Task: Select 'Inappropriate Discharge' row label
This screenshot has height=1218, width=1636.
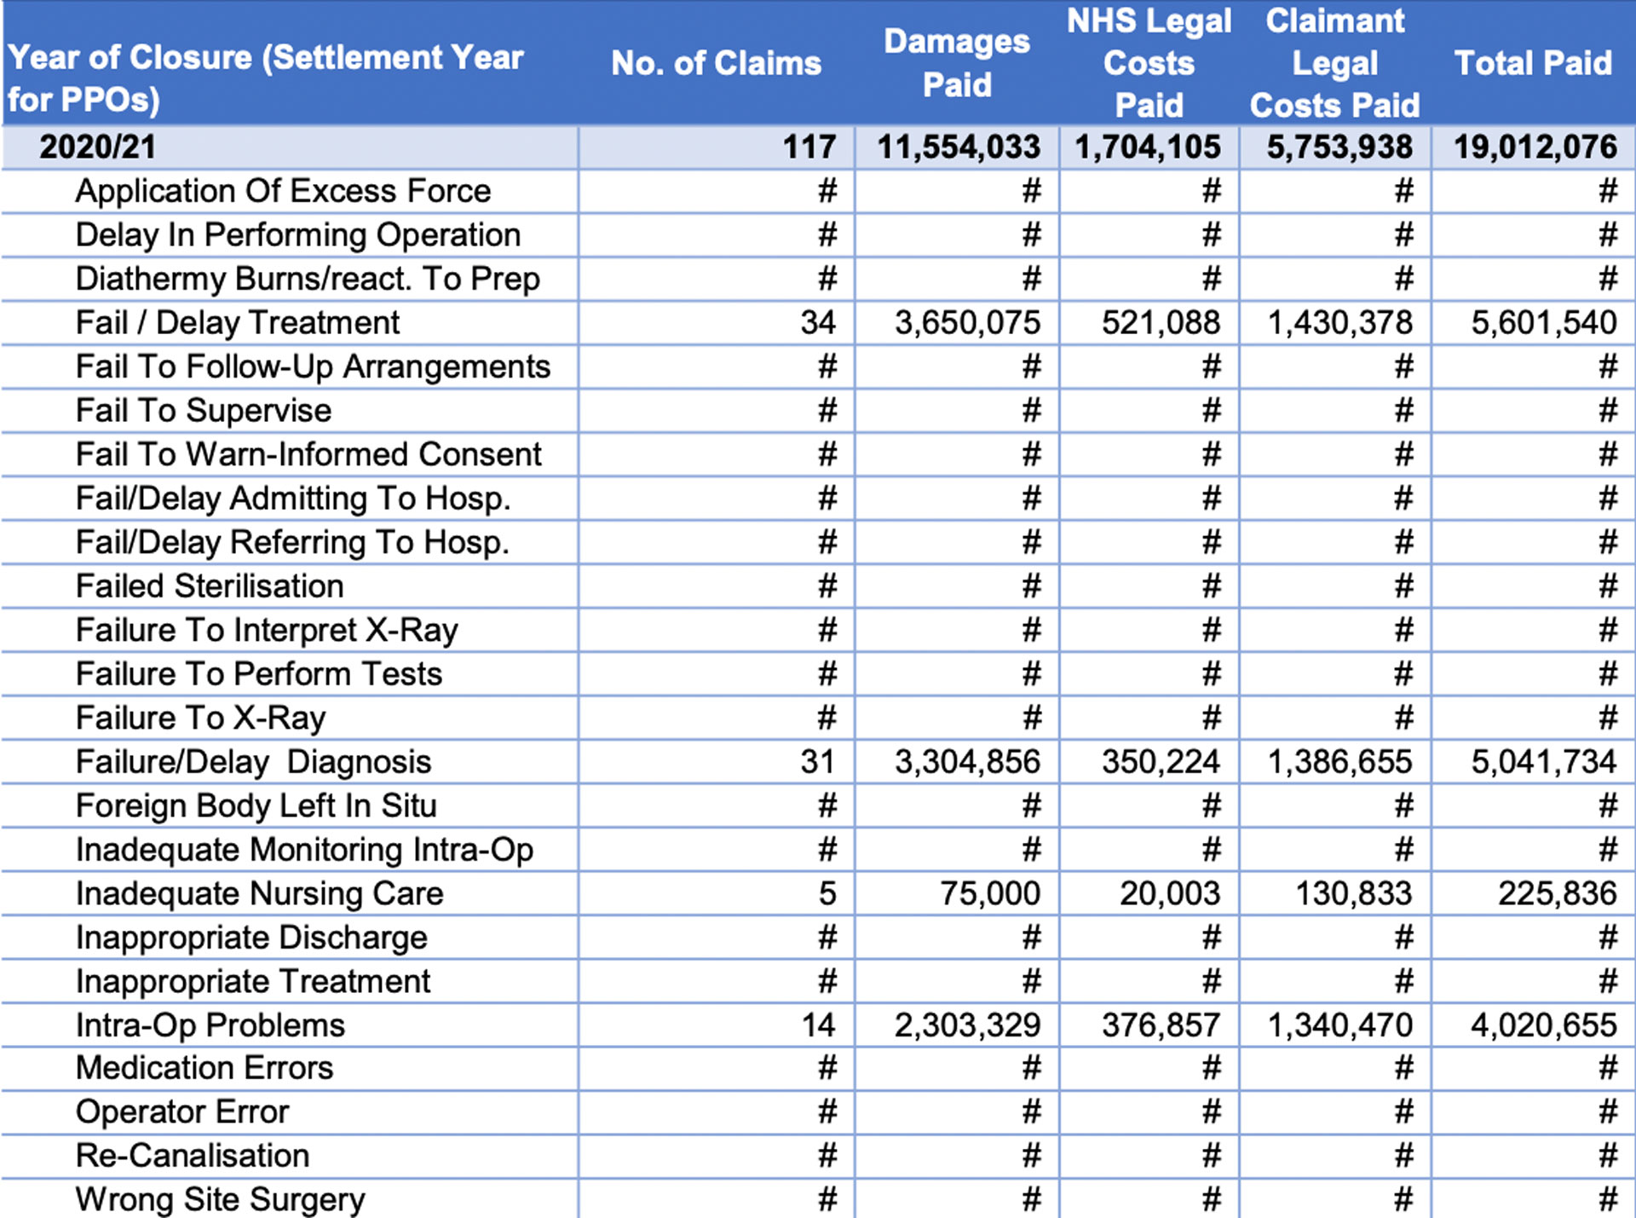Action: pos(251,938)
